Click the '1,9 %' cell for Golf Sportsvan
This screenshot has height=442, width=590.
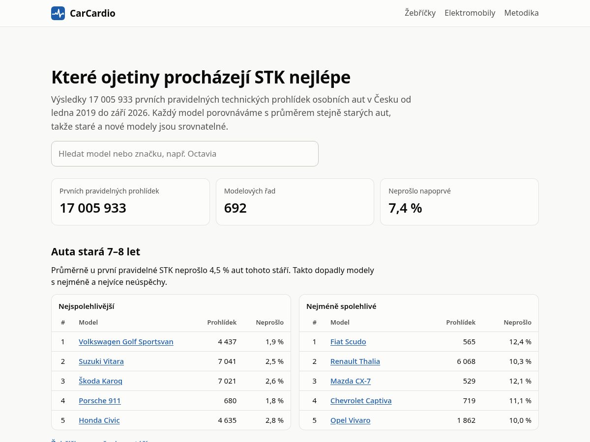tap(274, 342)
